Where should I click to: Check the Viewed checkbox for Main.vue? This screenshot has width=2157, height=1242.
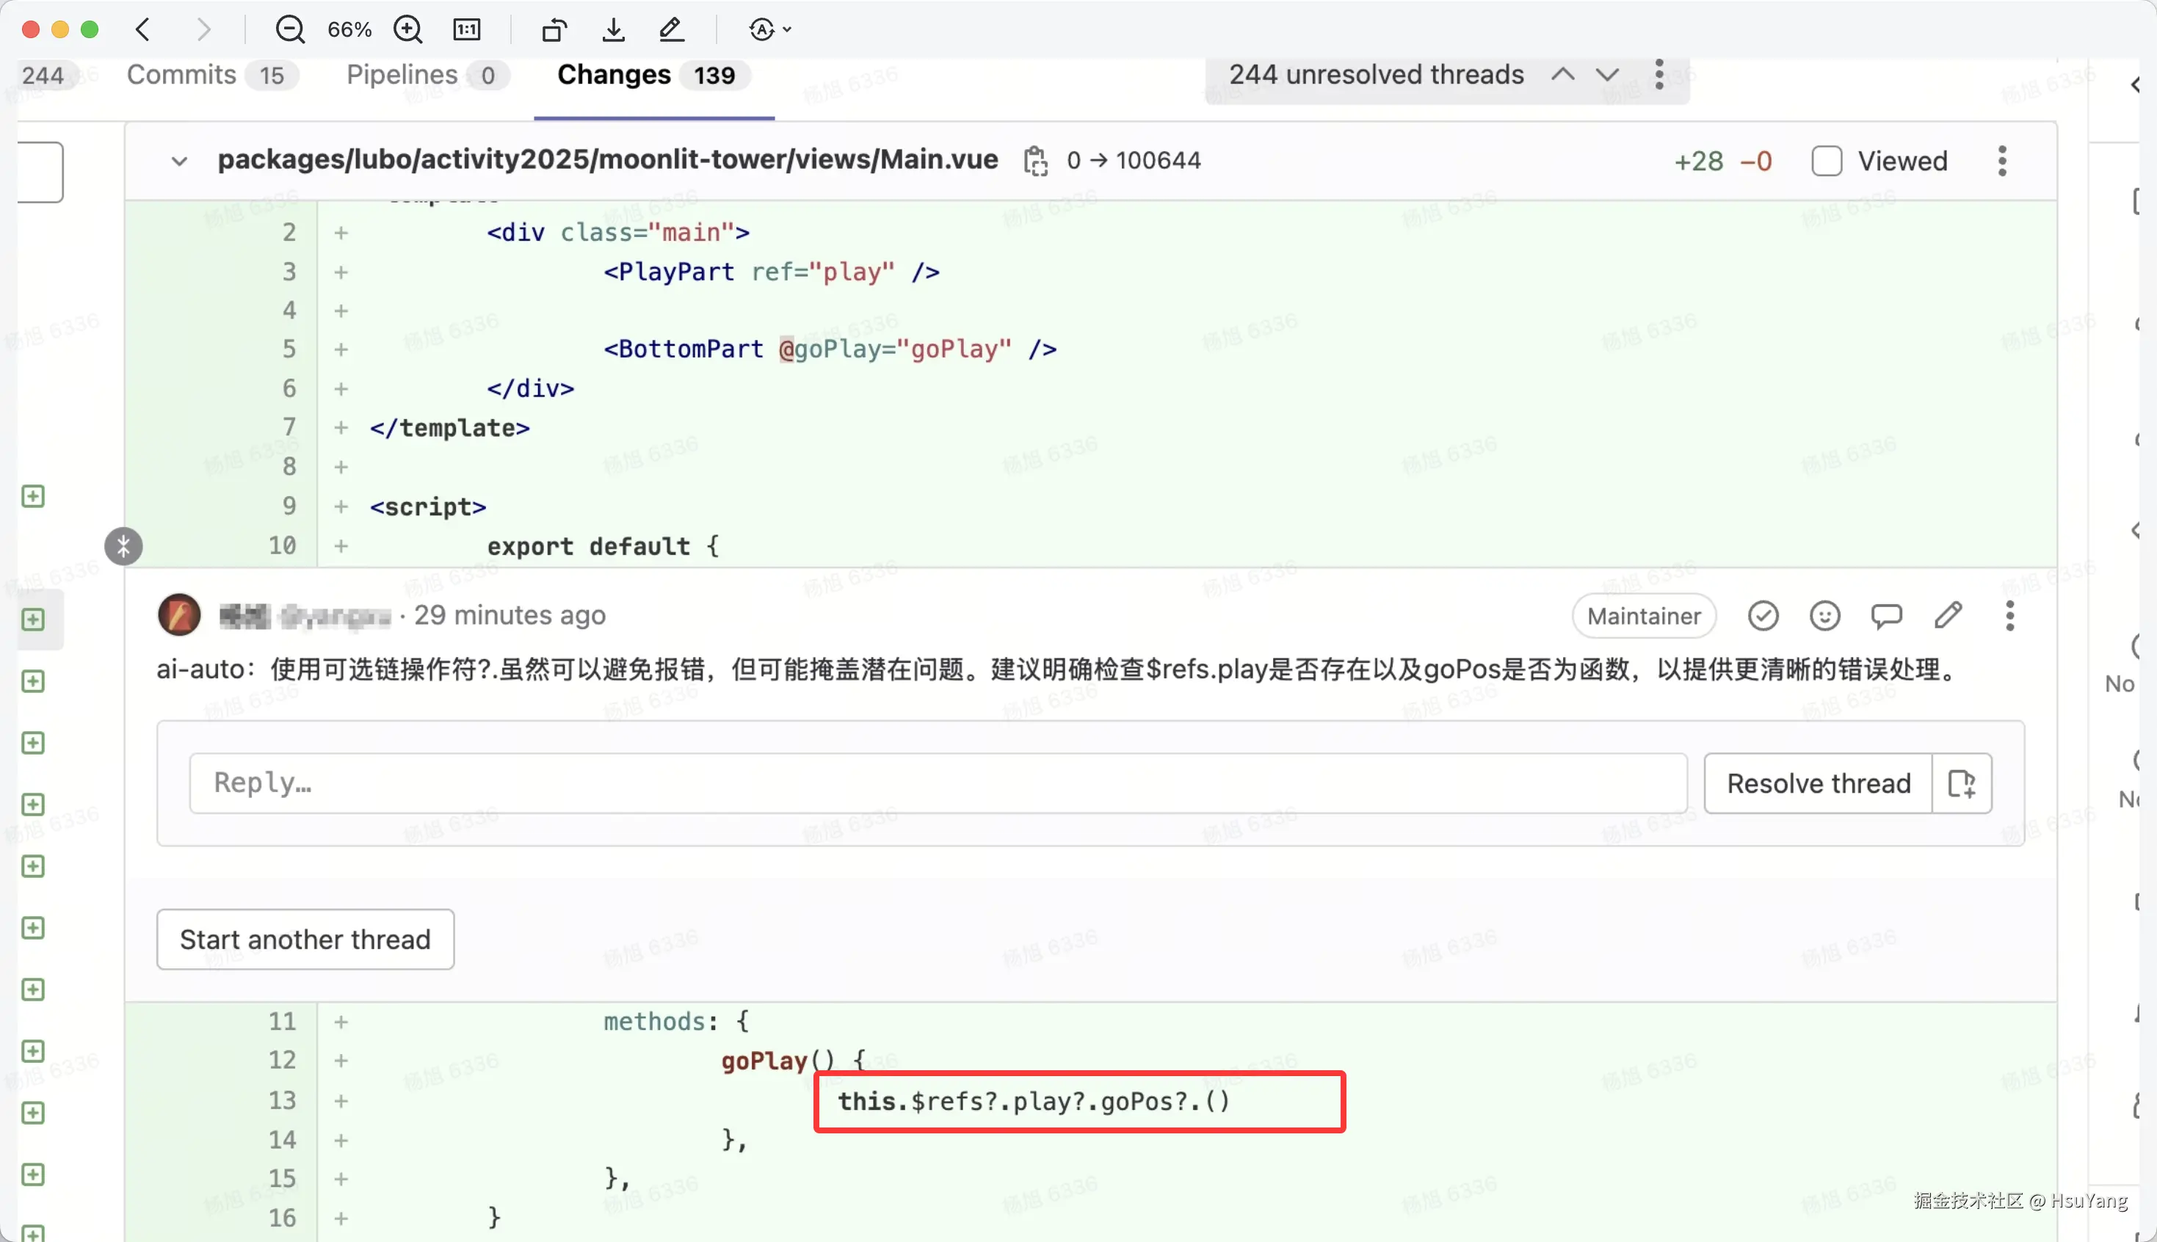pyautogui.click(x=1827, y=160)
